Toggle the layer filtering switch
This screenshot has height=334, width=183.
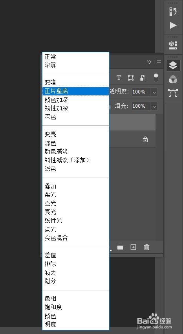156,78
